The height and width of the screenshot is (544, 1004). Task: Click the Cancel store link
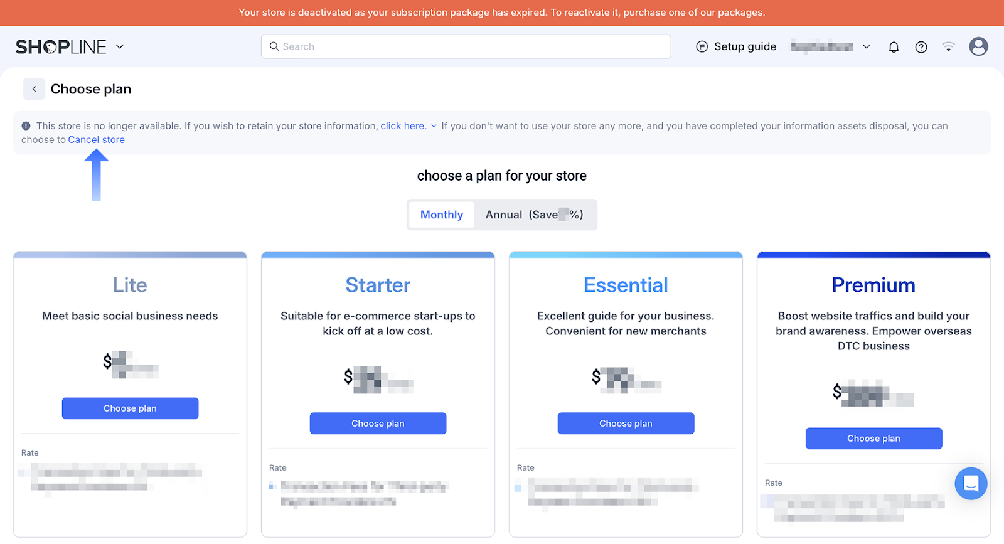point(96,140)
